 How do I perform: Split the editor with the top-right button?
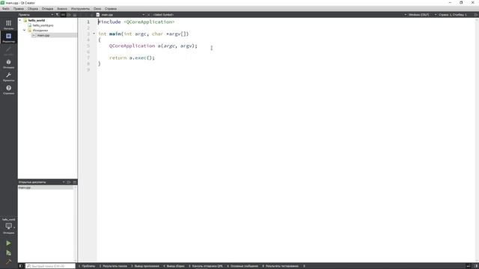click(x=476, y=15)
